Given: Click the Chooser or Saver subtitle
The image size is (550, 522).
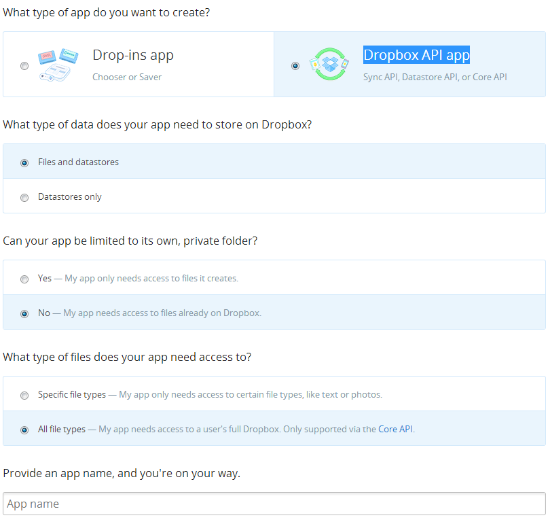Looking at the screenshot, I should (127, 77).
